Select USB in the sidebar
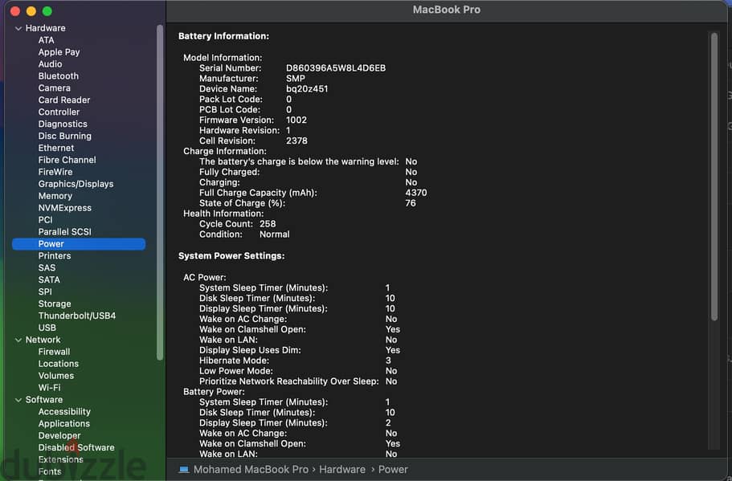The image size is (732, 481). point(47,328)
